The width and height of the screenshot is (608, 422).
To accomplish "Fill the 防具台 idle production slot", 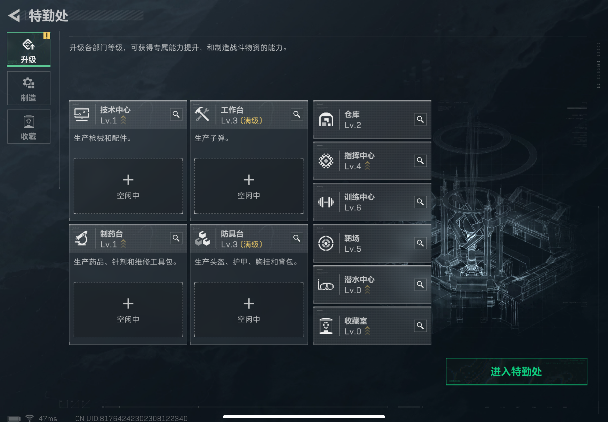I will 249,310.
